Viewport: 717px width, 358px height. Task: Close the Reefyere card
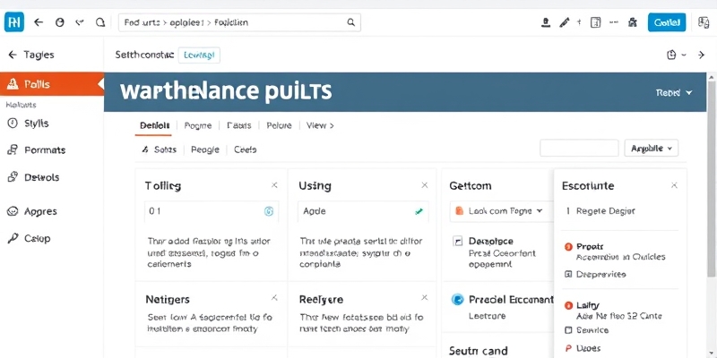point(424,298)
